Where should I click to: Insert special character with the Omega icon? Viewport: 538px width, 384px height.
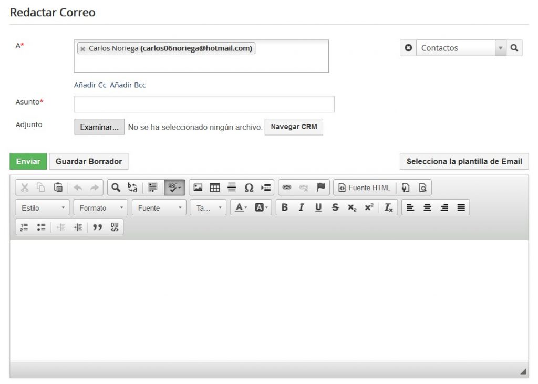click(249, 188)
